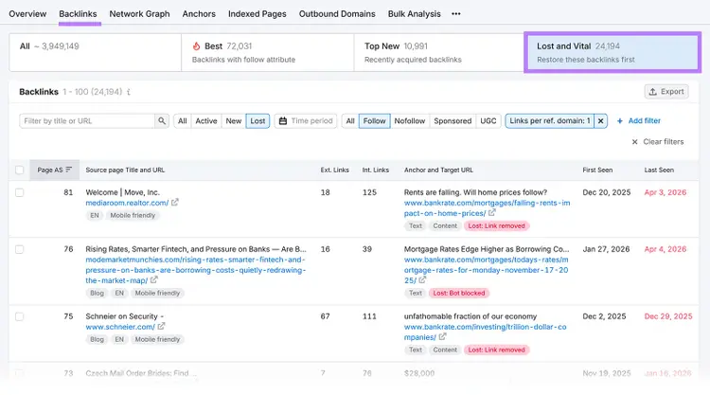Select All in the link attribute filter
Viewport: 710px width, 395px height.
(x=350, y=121)
